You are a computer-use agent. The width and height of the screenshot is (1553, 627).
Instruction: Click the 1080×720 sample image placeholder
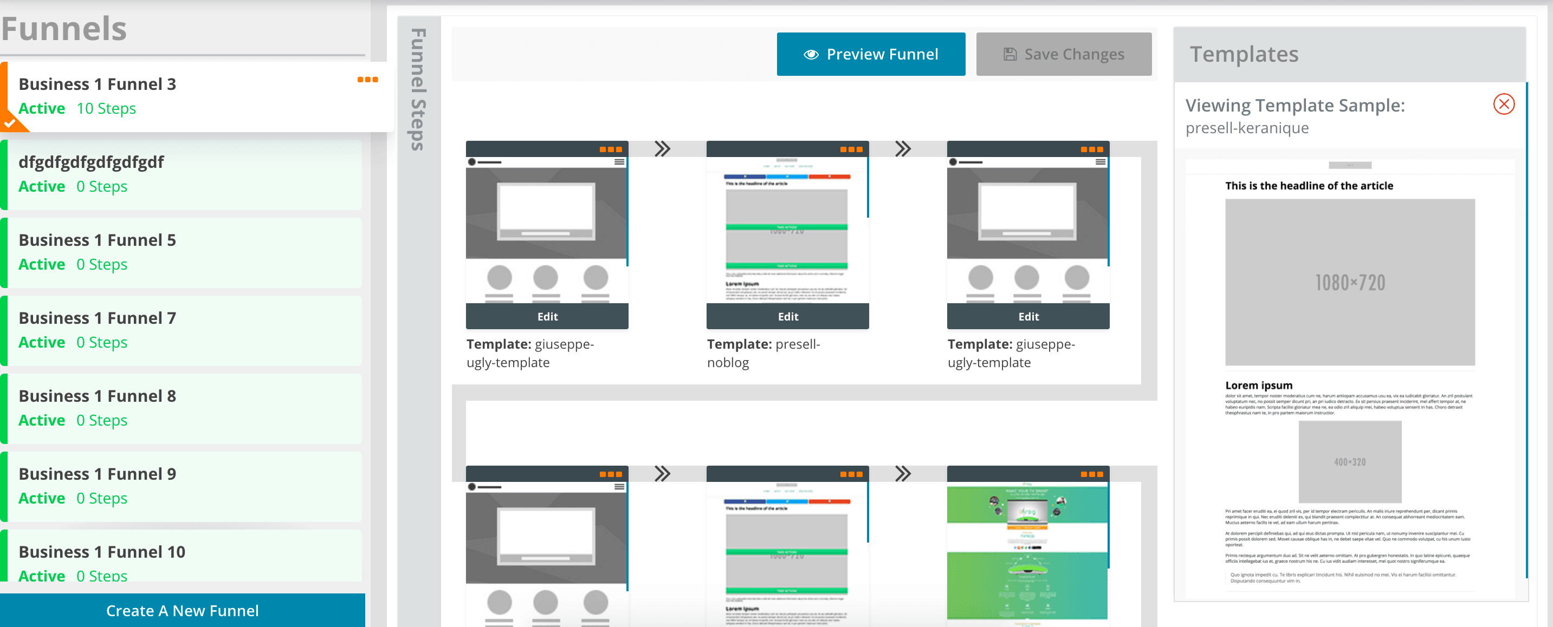pos(1349,282)
